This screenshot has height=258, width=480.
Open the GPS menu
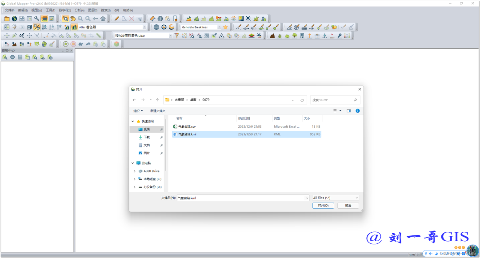[117, 10]
